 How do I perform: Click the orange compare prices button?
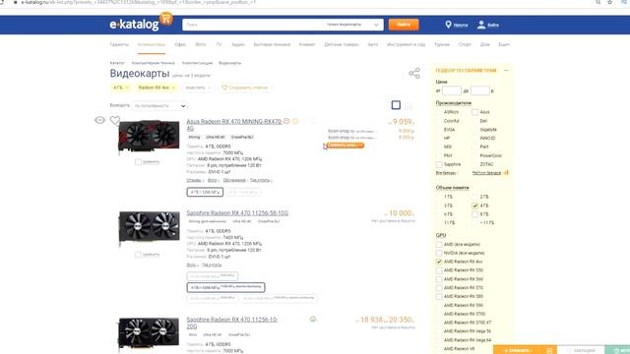tap(346, 146)
